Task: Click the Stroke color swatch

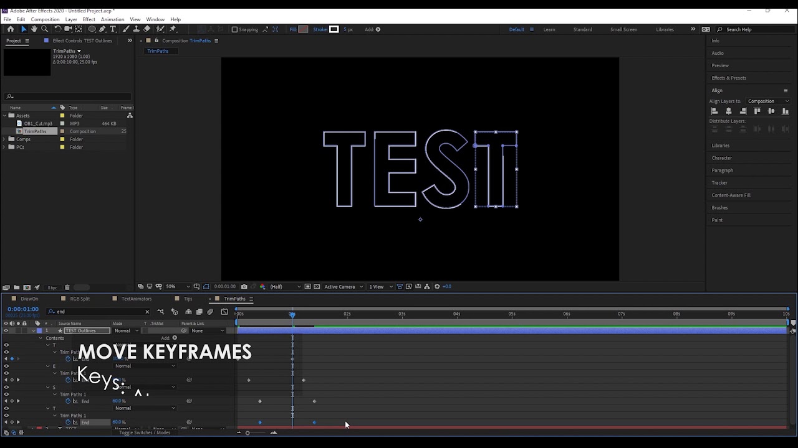Action: coord(334,29)
